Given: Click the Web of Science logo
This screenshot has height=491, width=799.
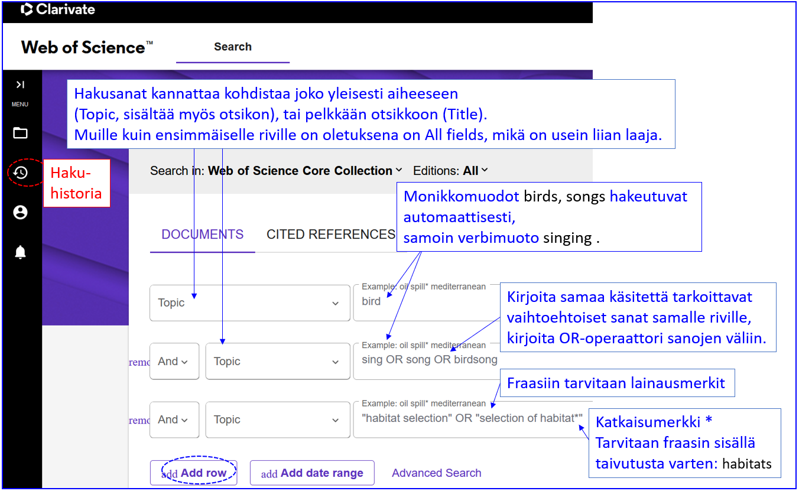Looking at the screenshot, I should [87, 47].
